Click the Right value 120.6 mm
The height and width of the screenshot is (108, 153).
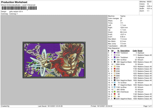(124, 28)
